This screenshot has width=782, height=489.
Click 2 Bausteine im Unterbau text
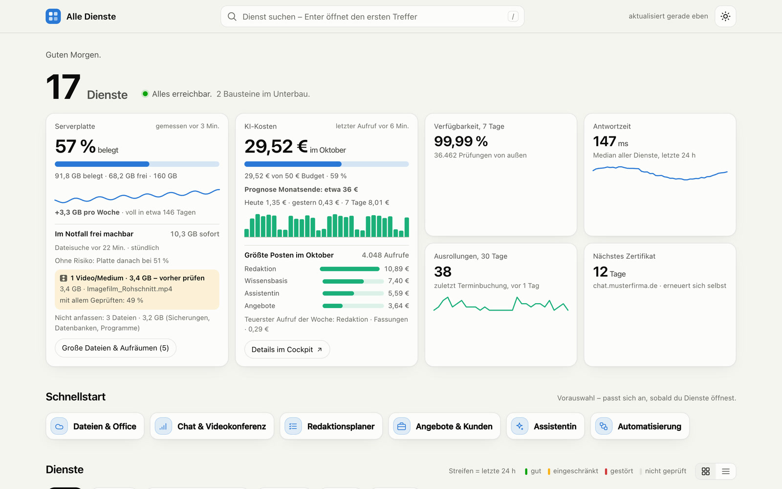coord(263,94)
